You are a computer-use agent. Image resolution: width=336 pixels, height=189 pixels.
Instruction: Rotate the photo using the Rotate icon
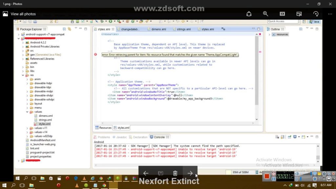pos(316,14)
